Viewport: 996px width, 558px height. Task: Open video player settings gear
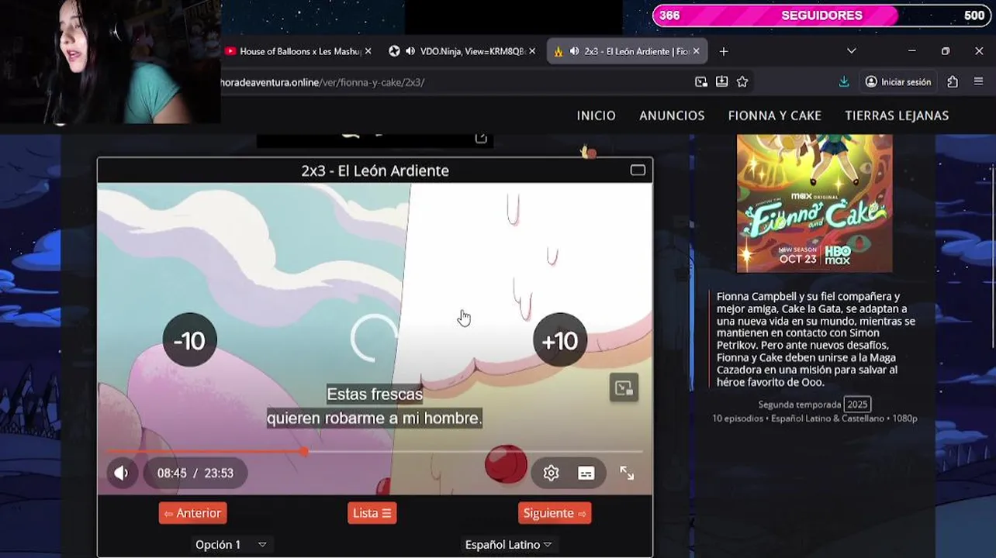click(x=551, y=473)
